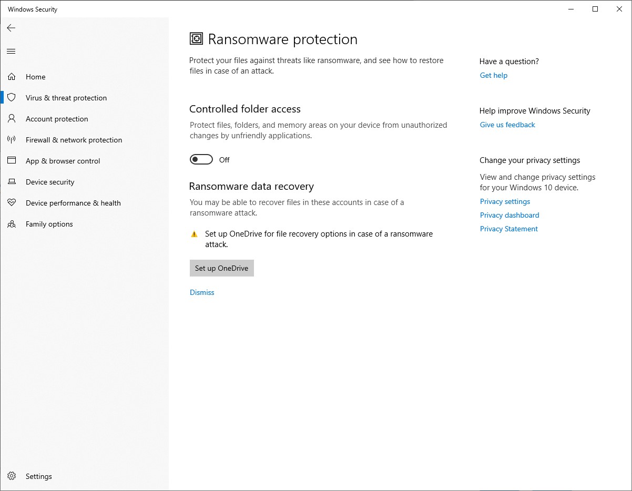Open Home in sidebar
The image size is (632, 491).
click(84, 77)
